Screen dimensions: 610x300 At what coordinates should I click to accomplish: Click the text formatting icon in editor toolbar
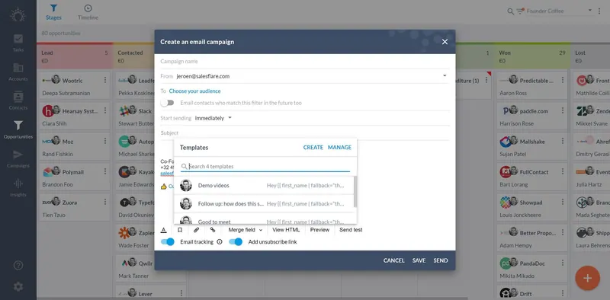pos(164,230)
